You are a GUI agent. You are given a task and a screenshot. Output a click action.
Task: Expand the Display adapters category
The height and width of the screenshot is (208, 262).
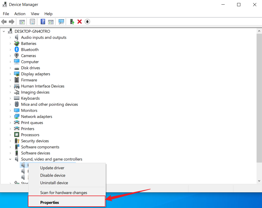click(x=10, y=74)
